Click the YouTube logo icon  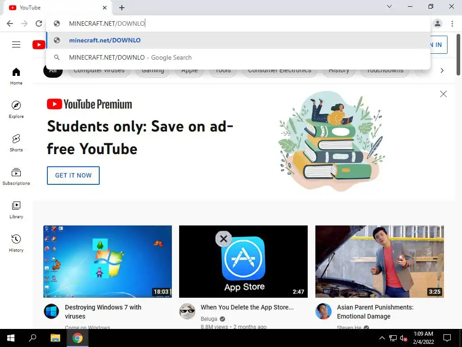coord(39,45)
